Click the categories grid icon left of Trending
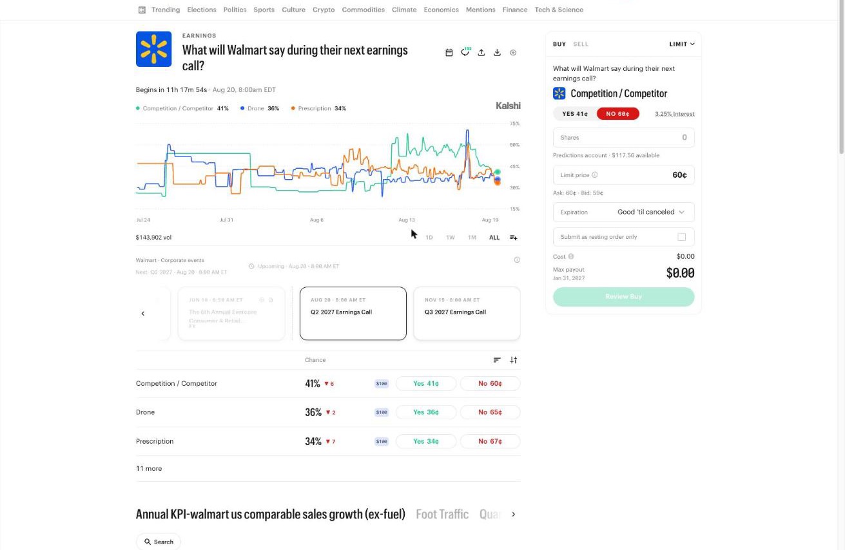Viewport: 845px width, 550px height. tap(142, 10)
